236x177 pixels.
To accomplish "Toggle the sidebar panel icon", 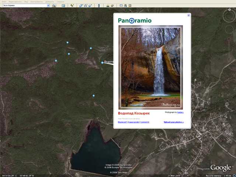I will tap(63, 6).
